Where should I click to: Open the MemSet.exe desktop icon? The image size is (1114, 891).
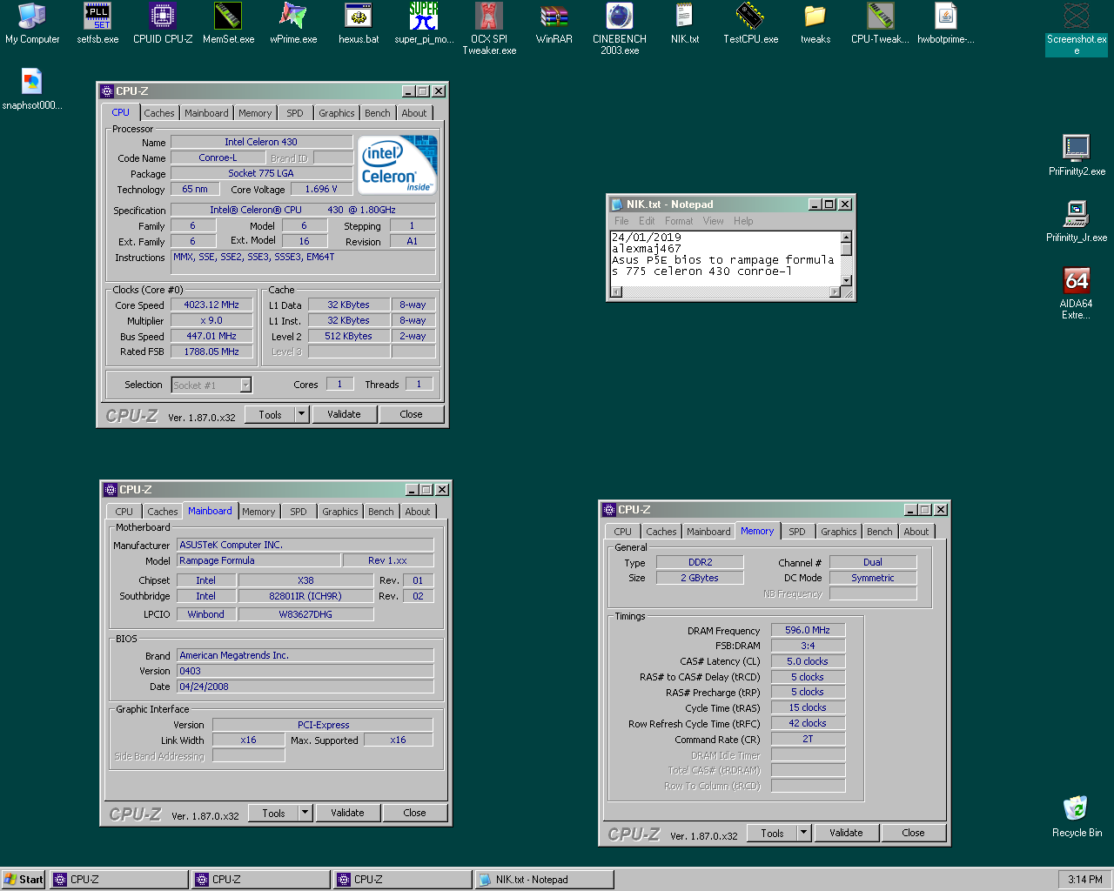tap(228, 23)
